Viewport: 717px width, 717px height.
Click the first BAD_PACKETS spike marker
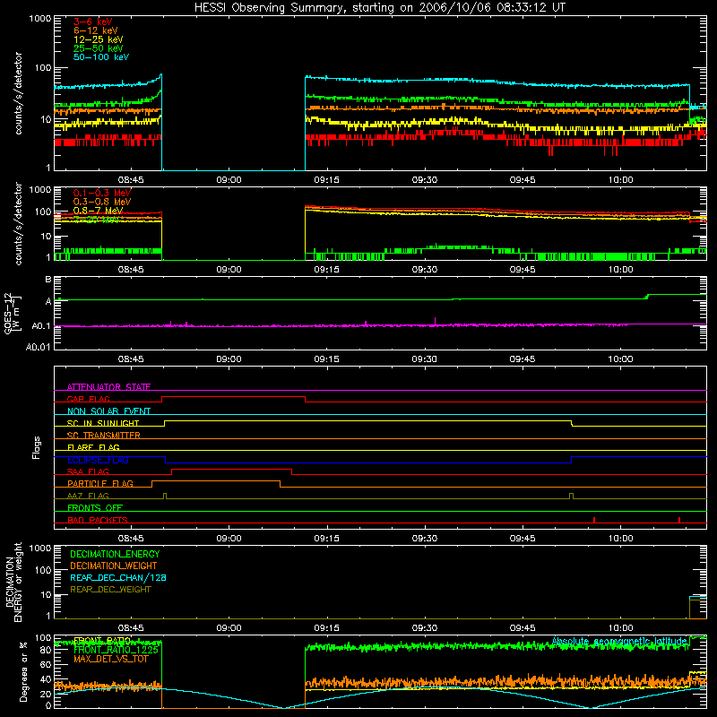point(594,520)
